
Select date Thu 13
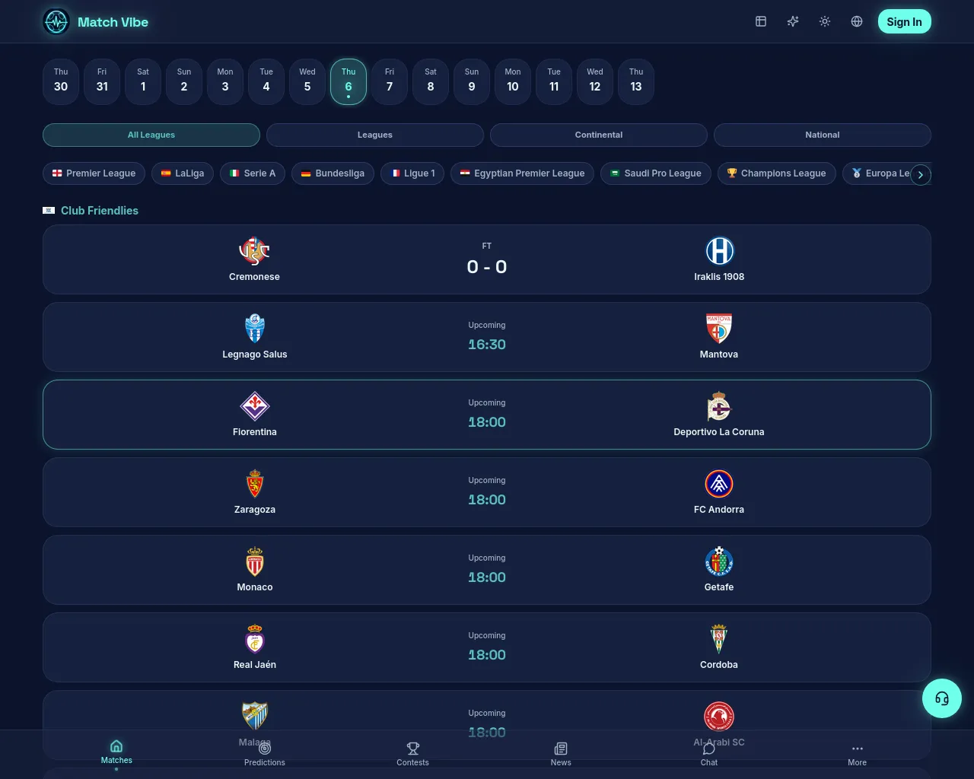636,81
